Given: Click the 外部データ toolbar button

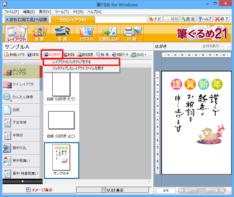Looking at the screenshot, I should [120, 55].
